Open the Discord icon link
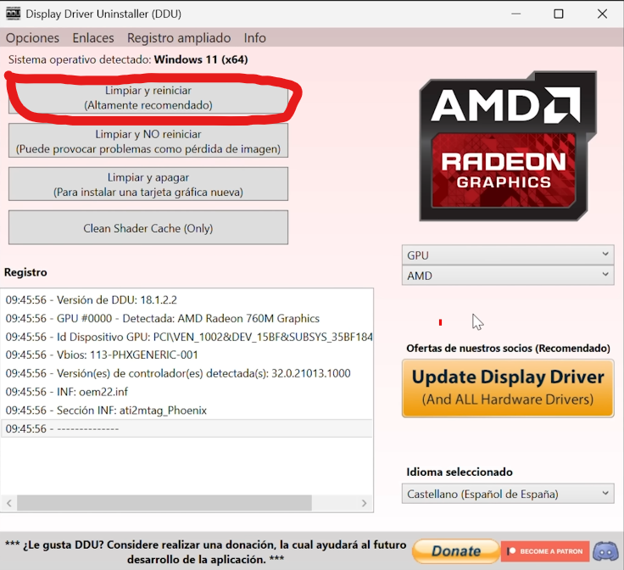624x570 pixels. (x=605, y=551)
